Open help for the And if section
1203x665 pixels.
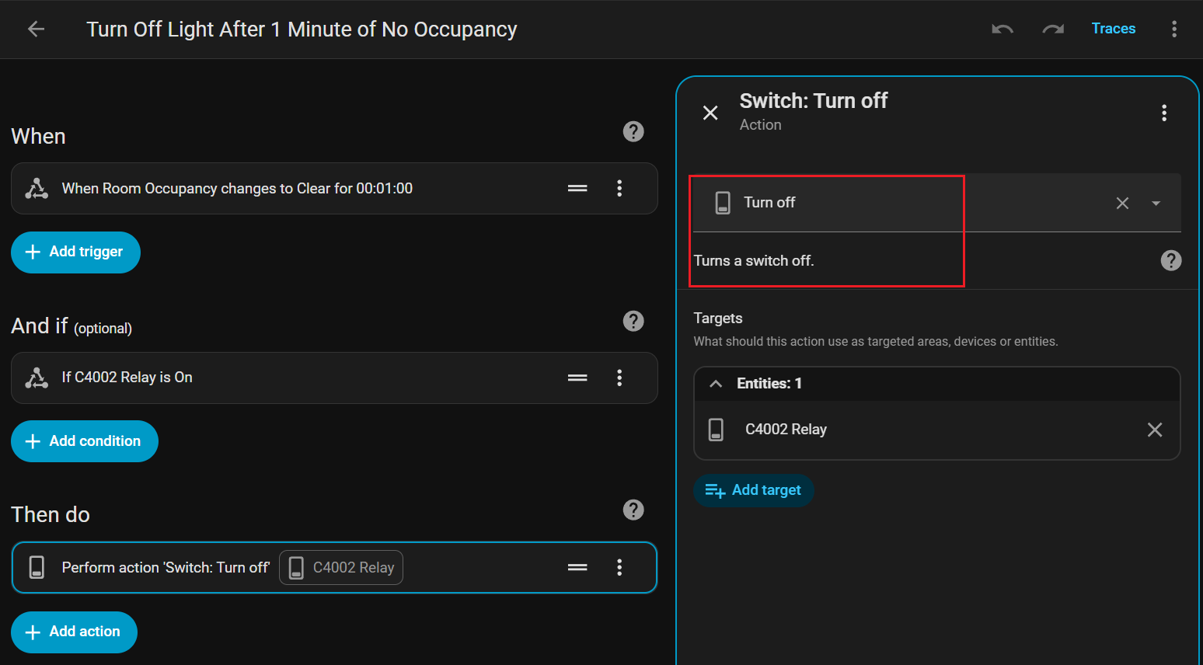pos(633,321)
